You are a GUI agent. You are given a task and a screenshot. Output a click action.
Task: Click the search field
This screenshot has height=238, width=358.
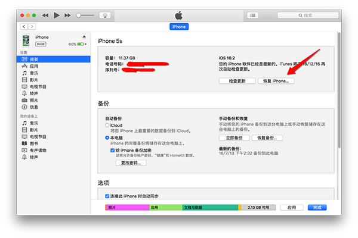[308, 15]
